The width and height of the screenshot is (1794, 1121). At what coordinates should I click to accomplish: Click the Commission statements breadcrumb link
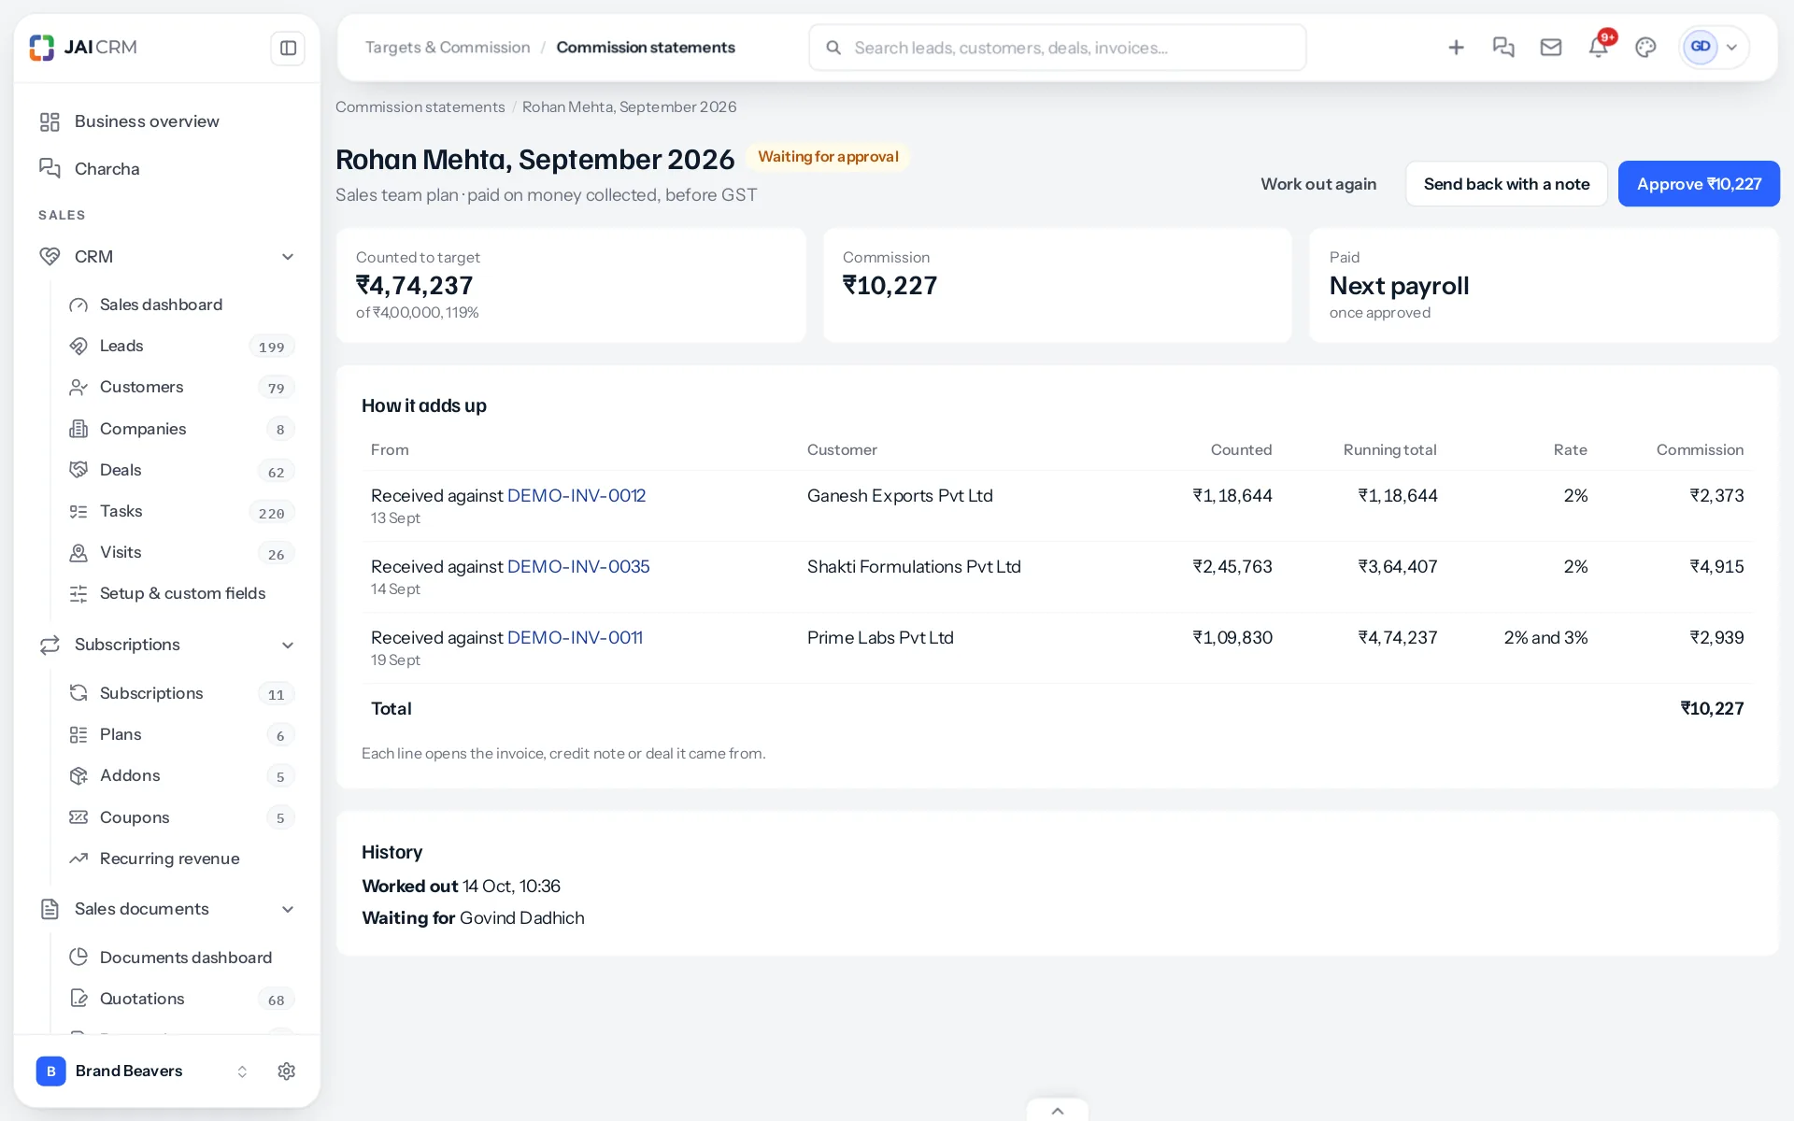420,107
